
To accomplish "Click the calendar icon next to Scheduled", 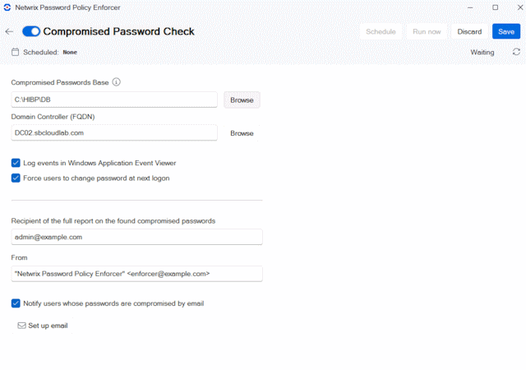I will [15, 52].
